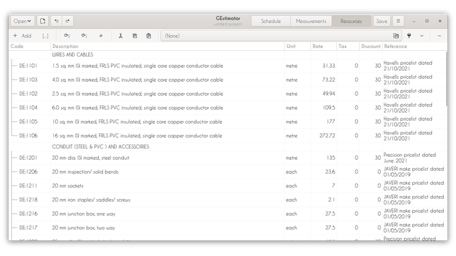Switch to the Schedule tab
456x256 pixels.
pyautogui.click(x=270, y=21)
